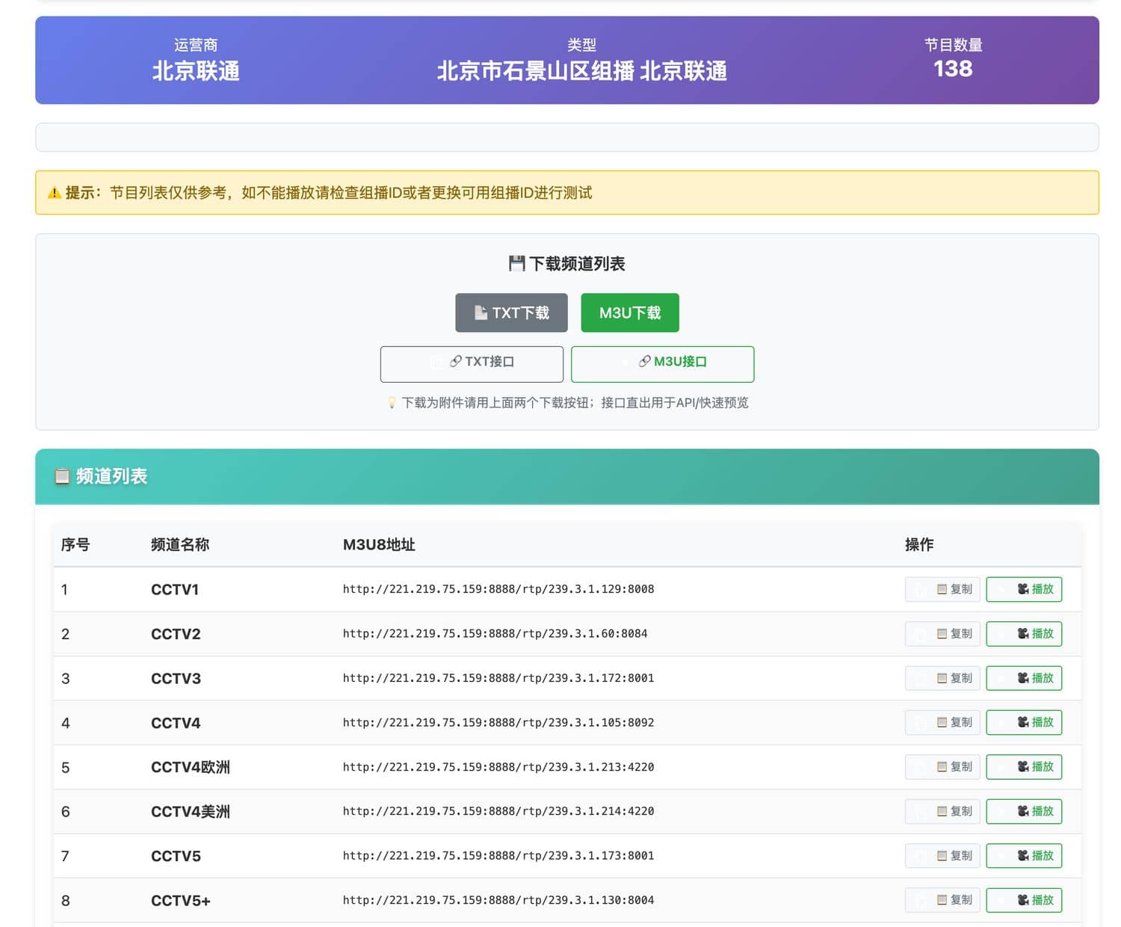Play the CCTV3 channel

point(1024,678)
